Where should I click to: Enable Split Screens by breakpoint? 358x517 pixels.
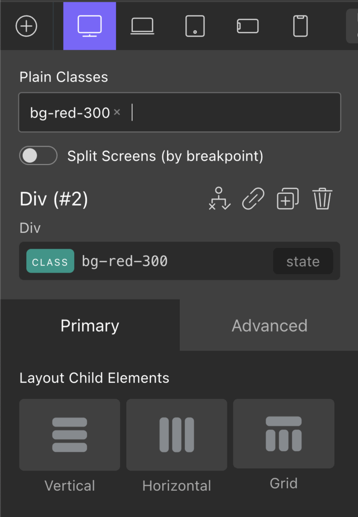(x=38, y=156)
